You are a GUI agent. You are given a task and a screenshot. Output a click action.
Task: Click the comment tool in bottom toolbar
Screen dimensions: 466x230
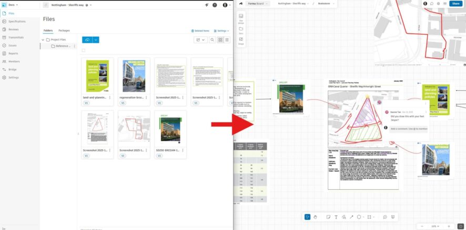point(385,217)
